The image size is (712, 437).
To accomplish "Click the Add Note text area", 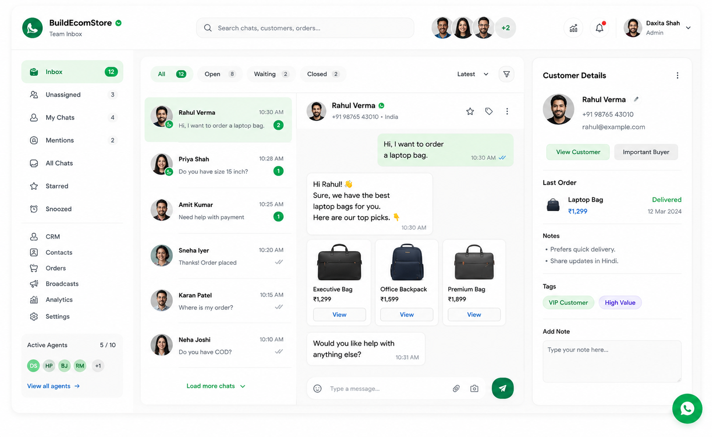I will [612, 361].
